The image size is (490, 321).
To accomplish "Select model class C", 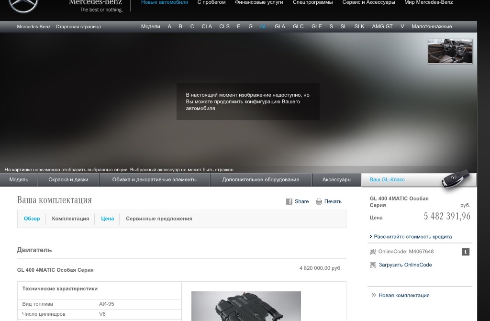I will 192,27.
